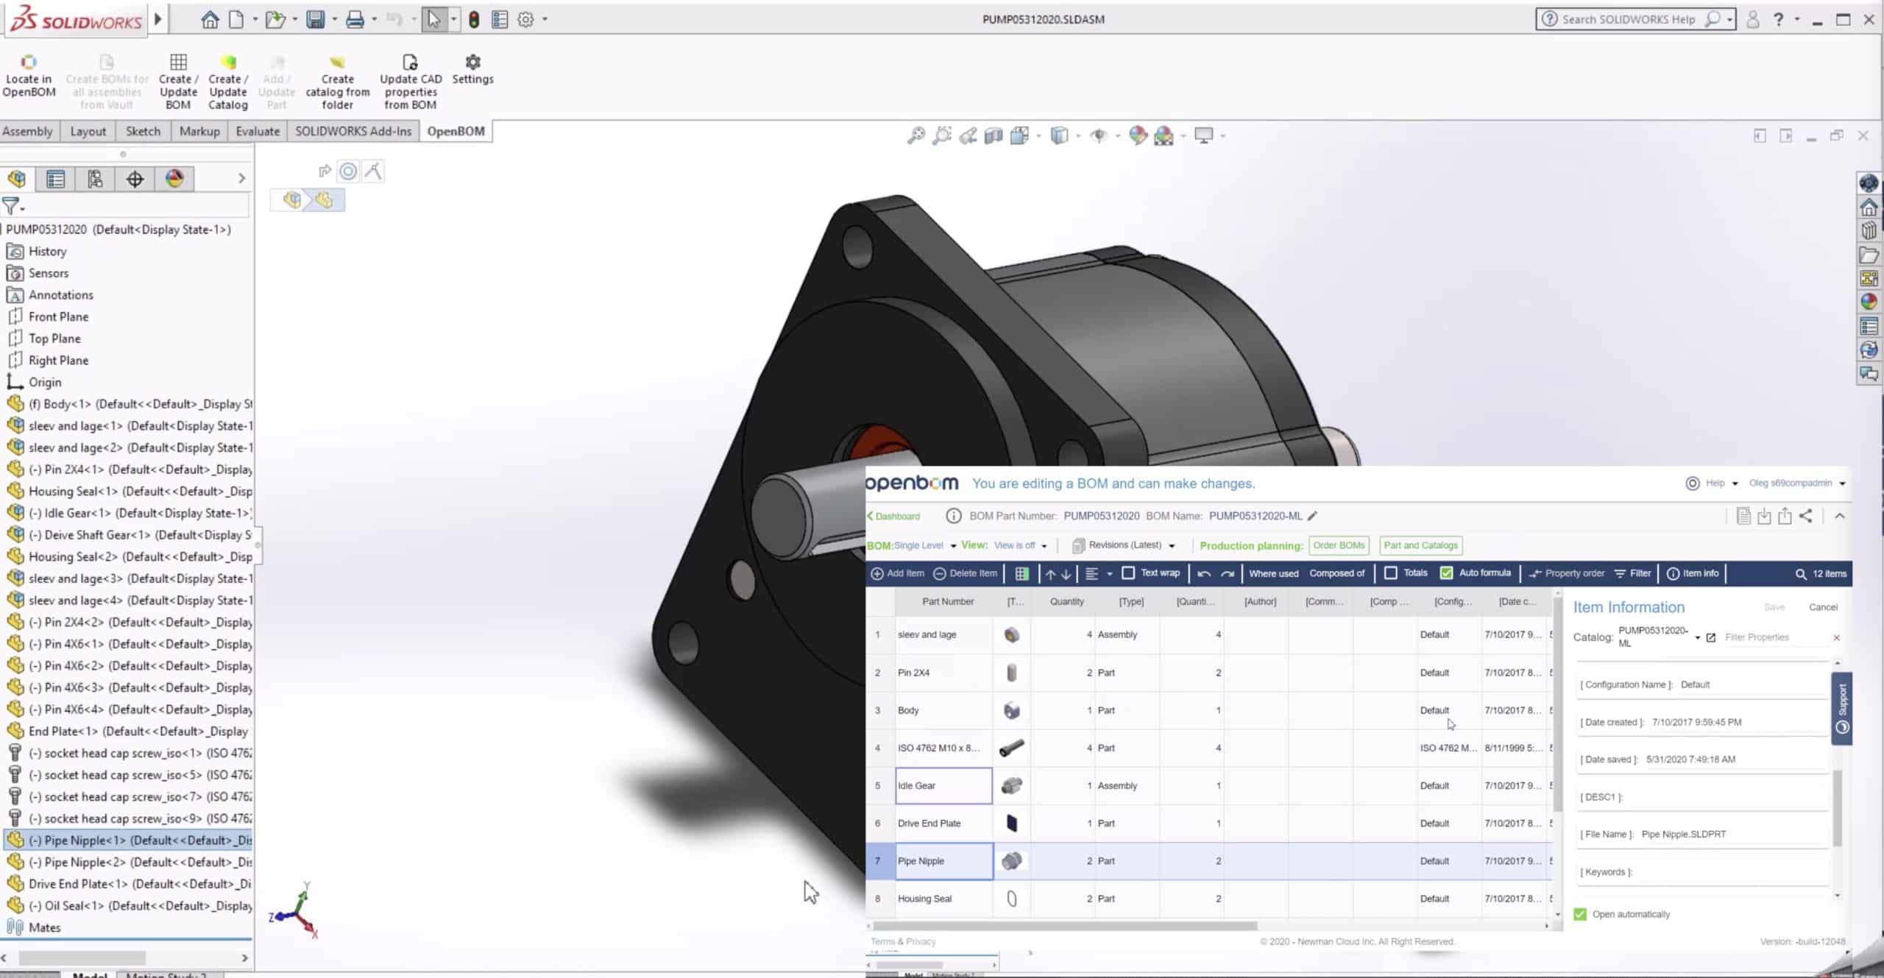
Task: Click Where used button
Action: pyautogui.click(x=1273, y=573)
